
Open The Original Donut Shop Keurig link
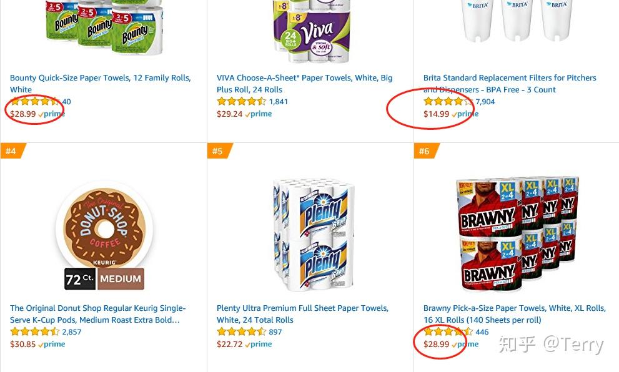point(97,308)
